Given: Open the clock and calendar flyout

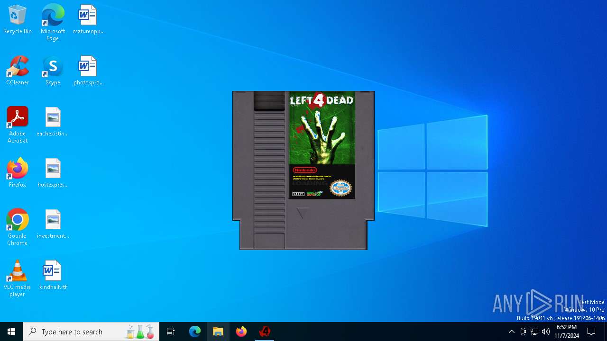Looking at the screenshot, I should [x=567, y=332].
